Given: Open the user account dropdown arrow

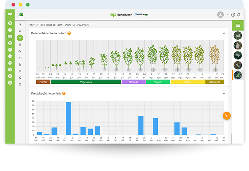Looking at the screenshot, I should (x=227, y=15).
